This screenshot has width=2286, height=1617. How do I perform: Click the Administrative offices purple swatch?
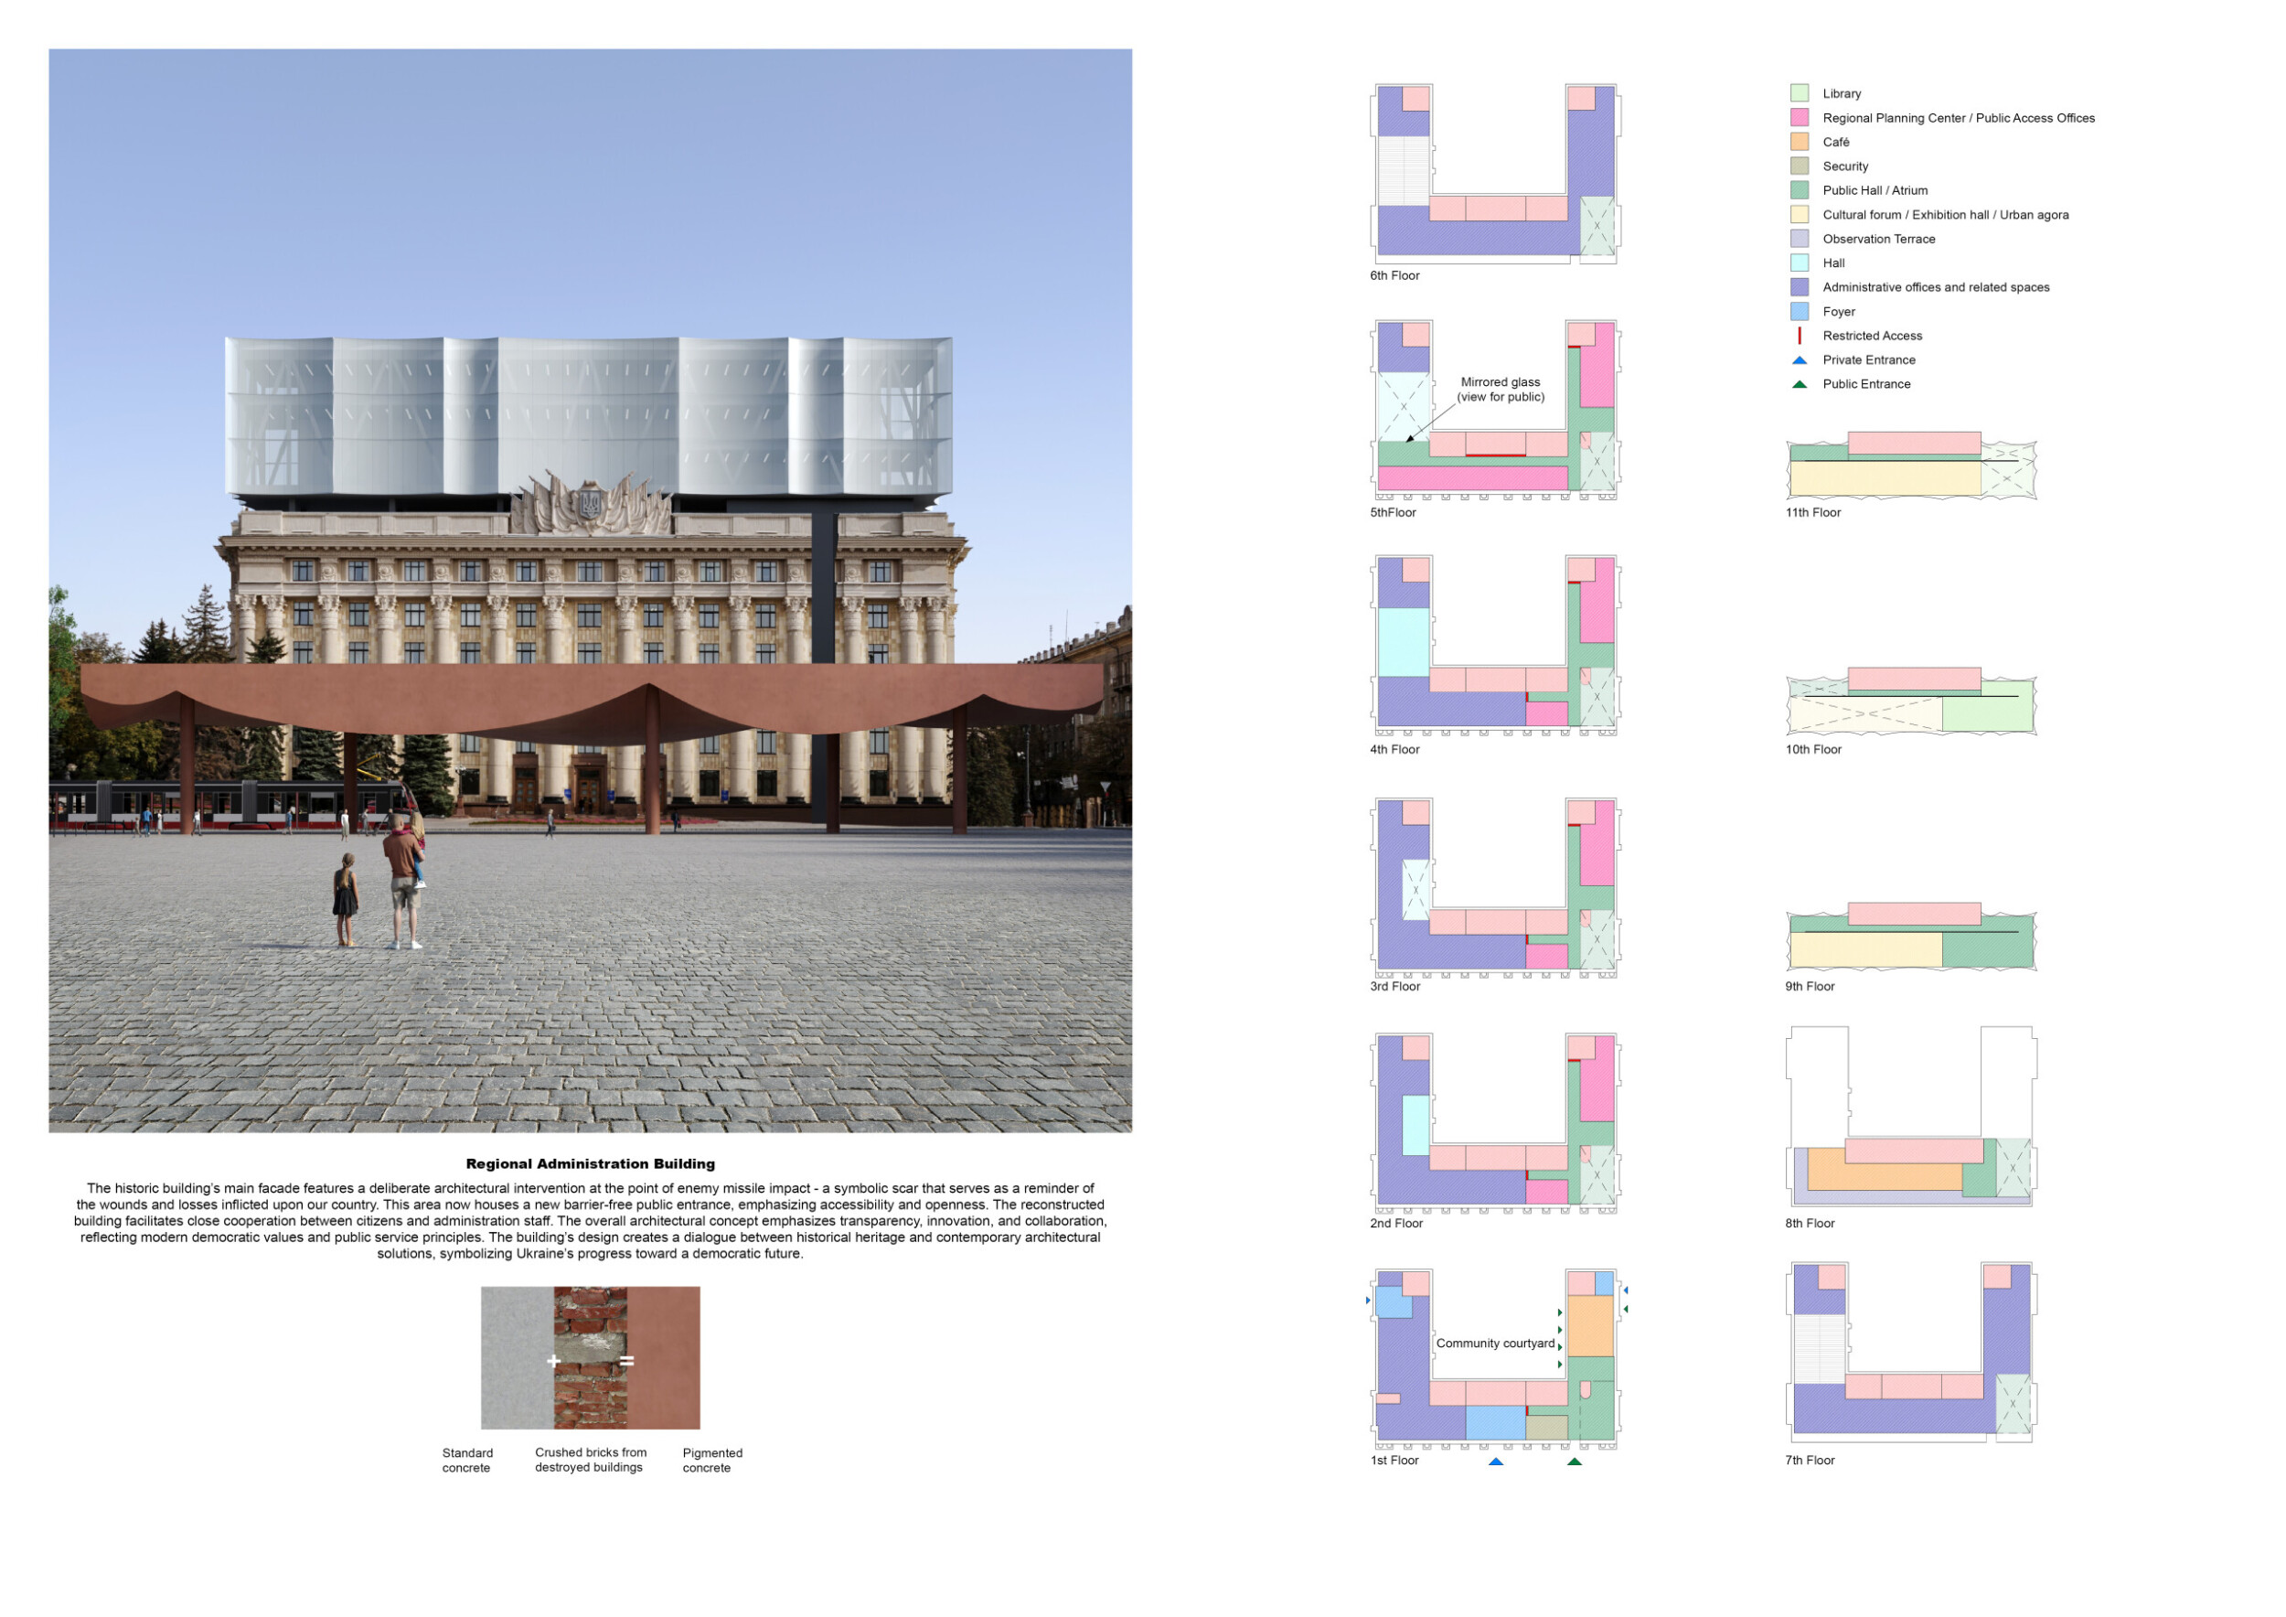(x=1800, y=288)
